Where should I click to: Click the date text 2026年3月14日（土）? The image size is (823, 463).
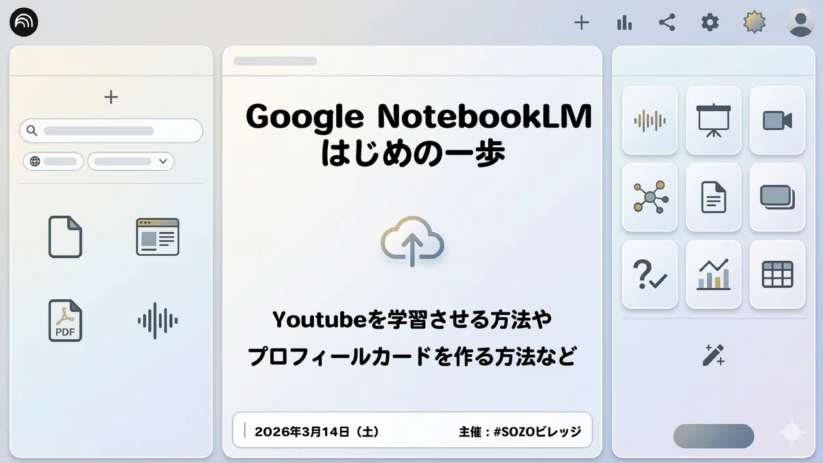point(317,431)
